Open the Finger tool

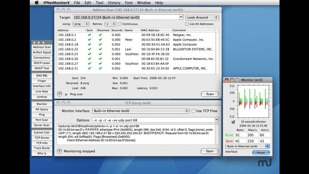(x=42, y=81)
